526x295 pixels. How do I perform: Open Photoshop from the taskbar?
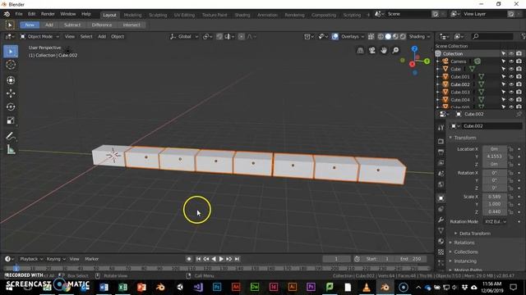[x=217, y=287]
